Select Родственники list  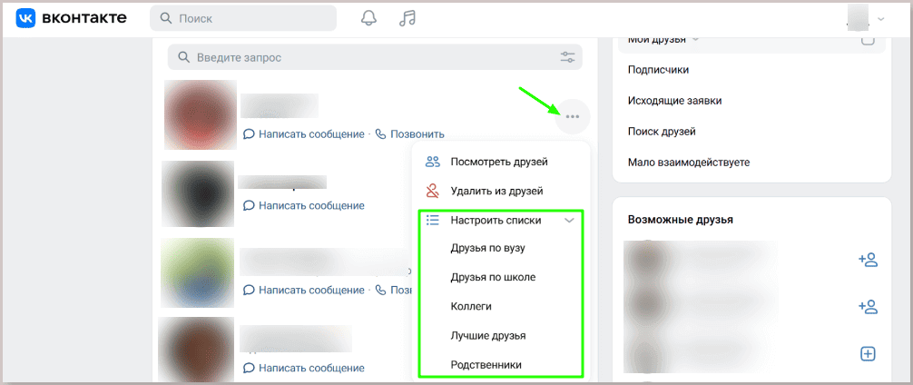point(486,365)
